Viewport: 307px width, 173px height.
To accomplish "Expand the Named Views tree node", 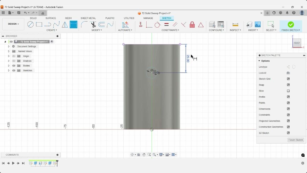I will [9, 51].
